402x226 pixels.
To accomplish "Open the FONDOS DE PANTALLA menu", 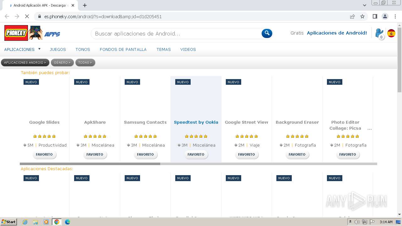I will coord(123,49).
